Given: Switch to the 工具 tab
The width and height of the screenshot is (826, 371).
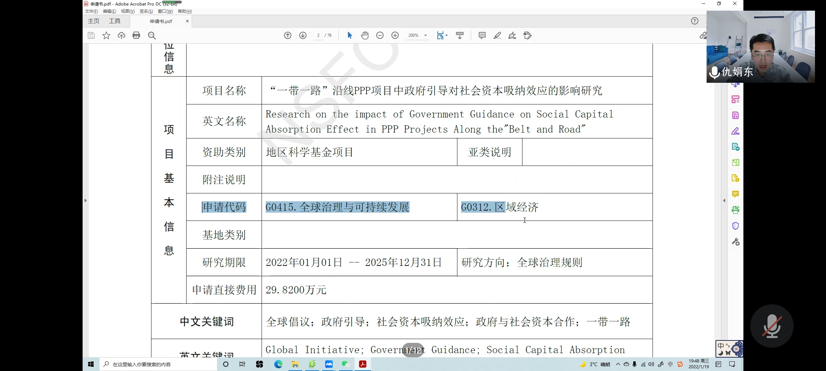Looking at the screenshot, I should (x=115, y=21).
